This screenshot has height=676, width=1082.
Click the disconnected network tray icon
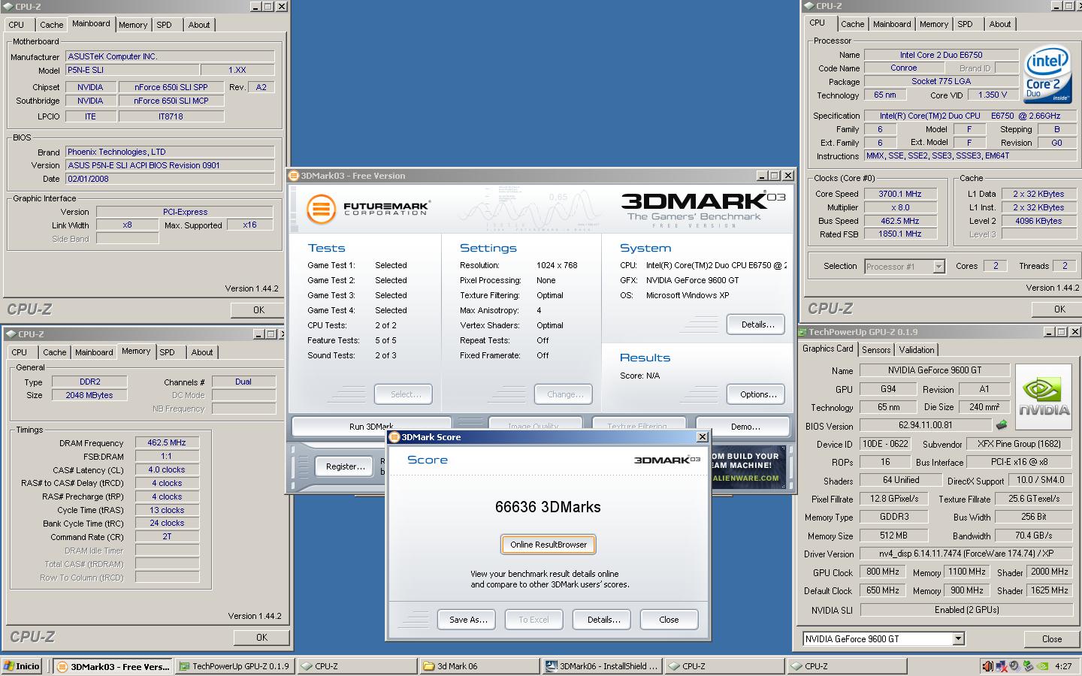(1001, 666)
